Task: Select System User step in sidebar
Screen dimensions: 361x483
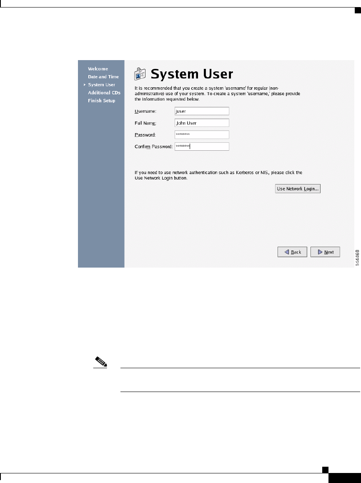Action: [x=101, y=85]
